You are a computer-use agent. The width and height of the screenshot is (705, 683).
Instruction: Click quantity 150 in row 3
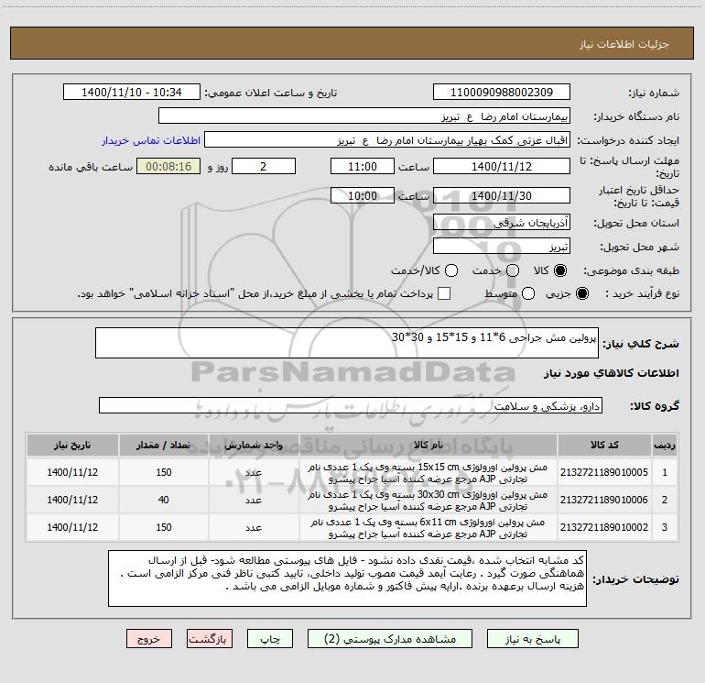pyautogui.click(x=164, y=527)
